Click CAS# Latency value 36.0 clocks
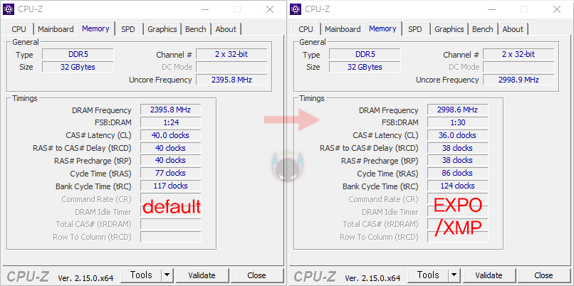Screen dimensions: 574x286 [458, 135]
